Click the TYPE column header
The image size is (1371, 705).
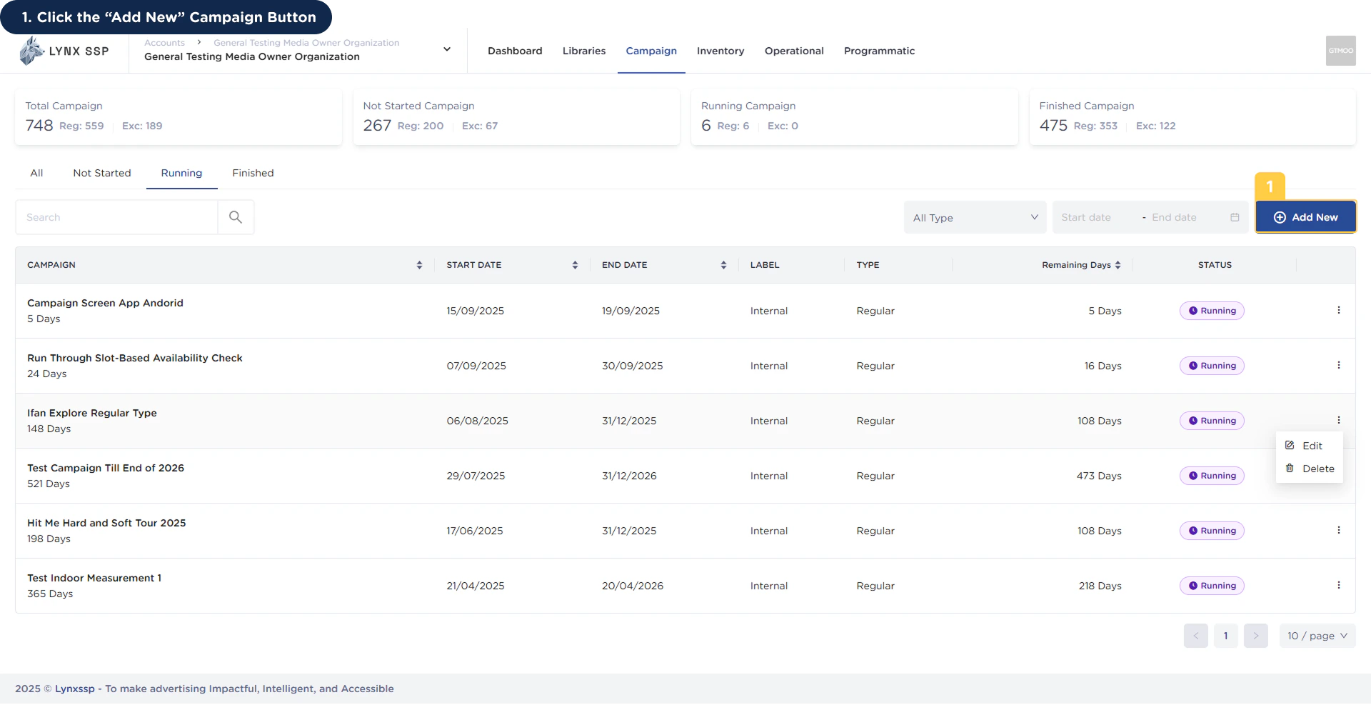point(868,265)
